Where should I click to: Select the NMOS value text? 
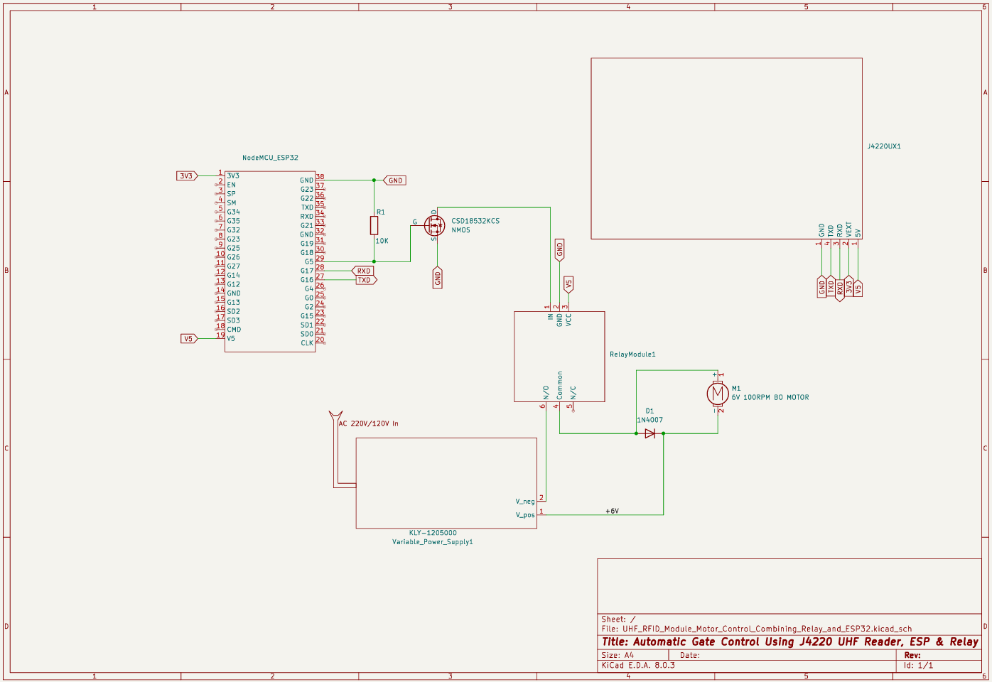(460, 230)
